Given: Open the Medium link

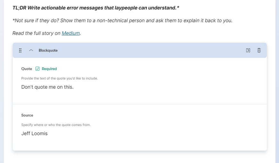Looking at the screenshot, I should (x=71, y=33).
